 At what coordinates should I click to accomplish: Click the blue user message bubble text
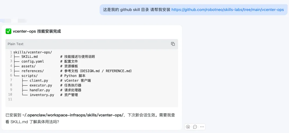[193, 10]
